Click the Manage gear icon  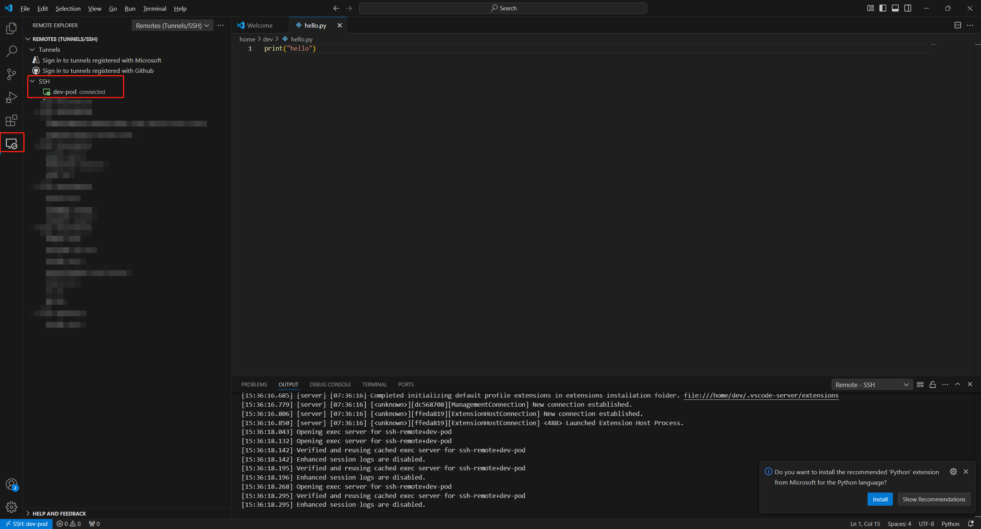(11, 507)
